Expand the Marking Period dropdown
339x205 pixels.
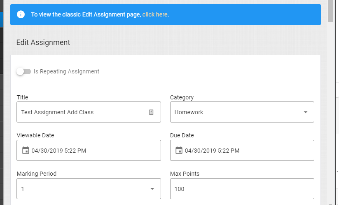(89, 189)
